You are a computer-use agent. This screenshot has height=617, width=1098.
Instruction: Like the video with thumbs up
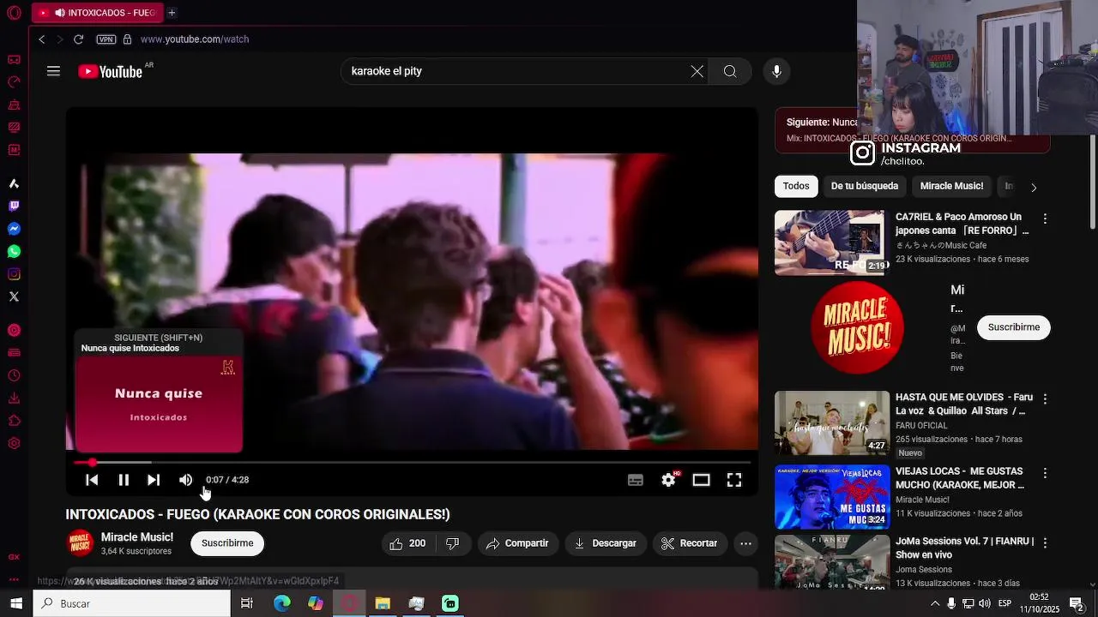tap(407, 543)
